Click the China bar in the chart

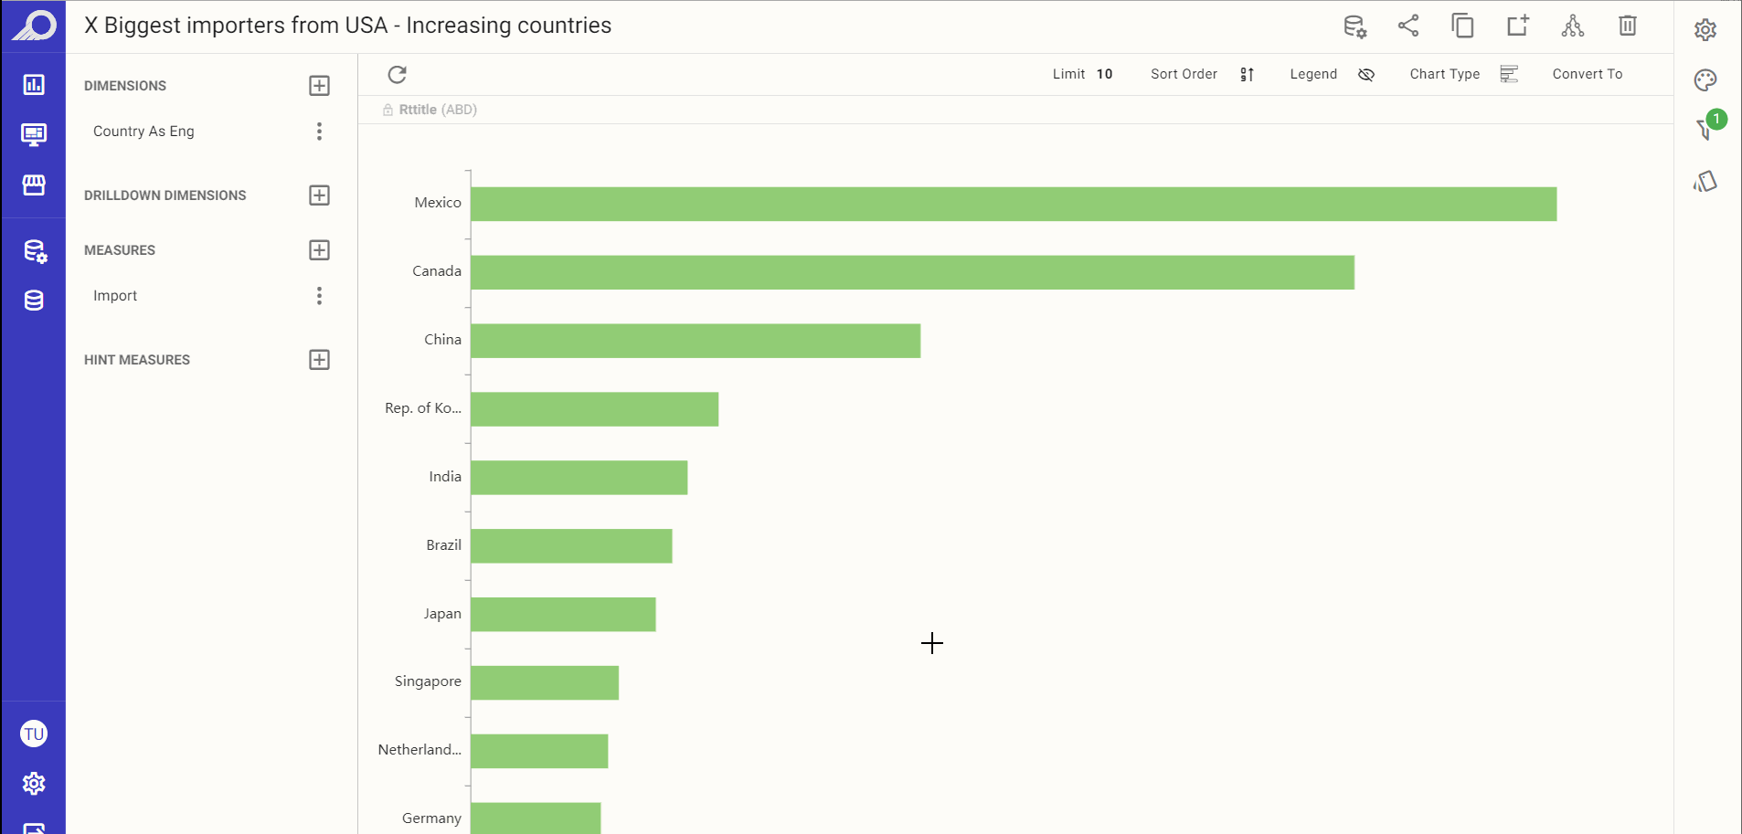pos(696,341)
